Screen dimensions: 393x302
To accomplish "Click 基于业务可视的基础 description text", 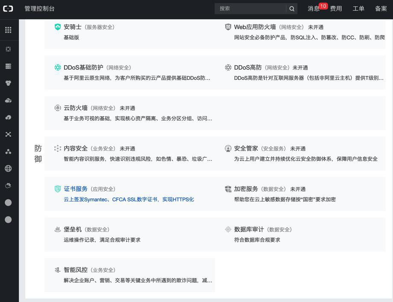I will [x=138, y=118].
